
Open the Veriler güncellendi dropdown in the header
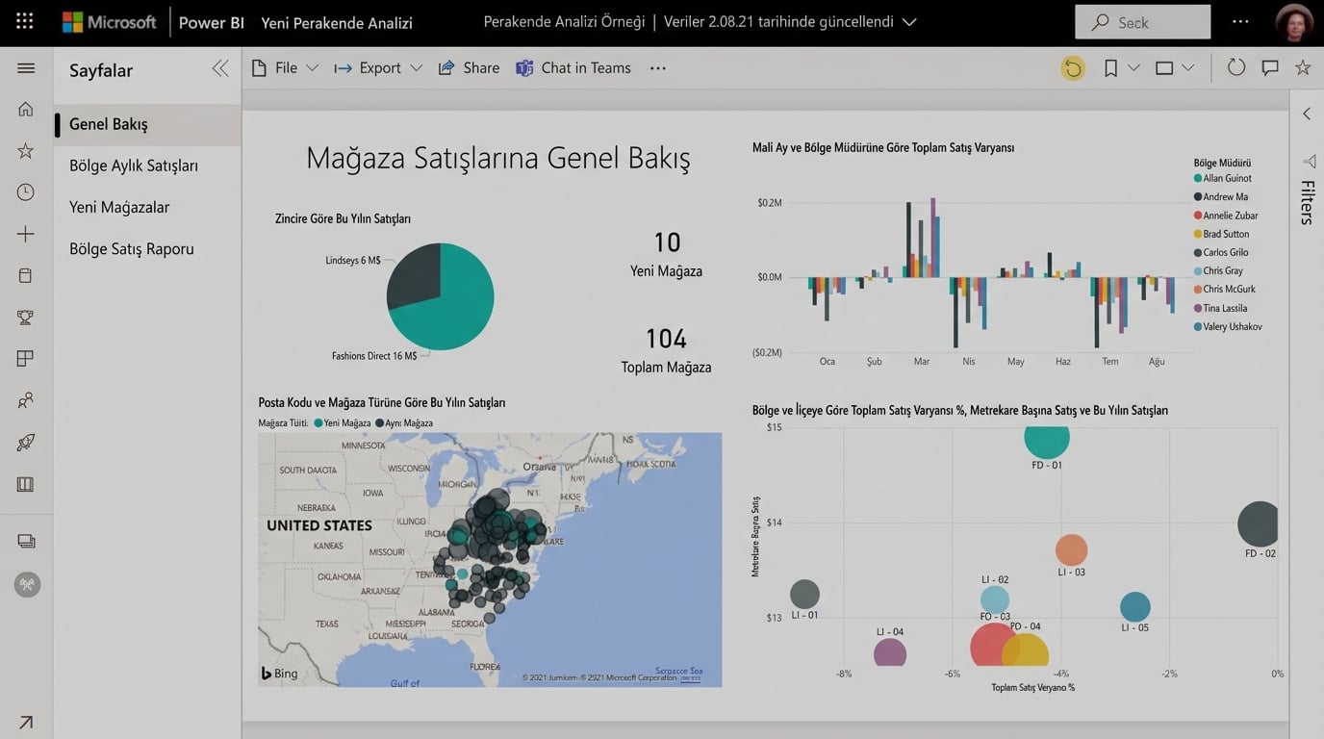coord(908,20)
